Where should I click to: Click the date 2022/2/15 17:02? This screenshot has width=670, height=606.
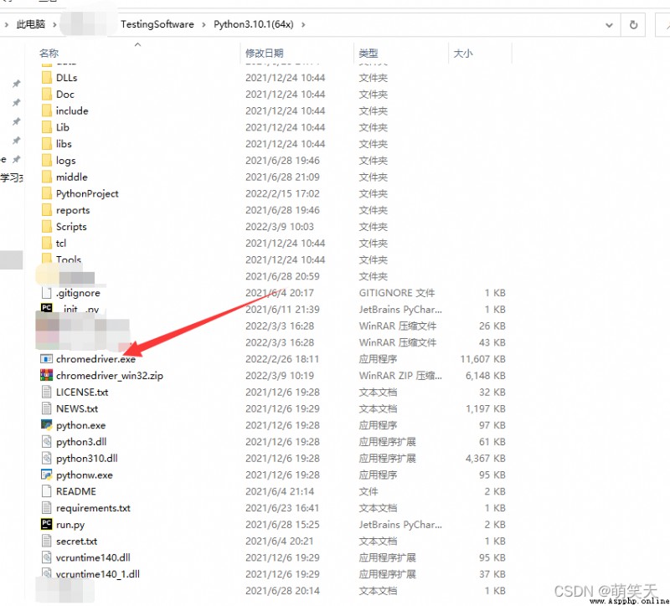click(282, 193)
